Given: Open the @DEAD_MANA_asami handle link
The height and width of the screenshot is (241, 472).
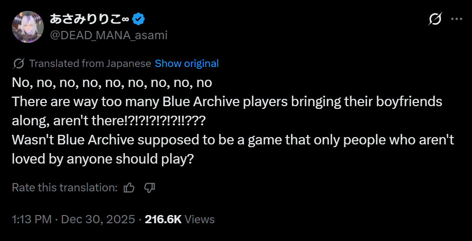Looking at the screenshot, I should pyautogui.click(x=108, y=35).
